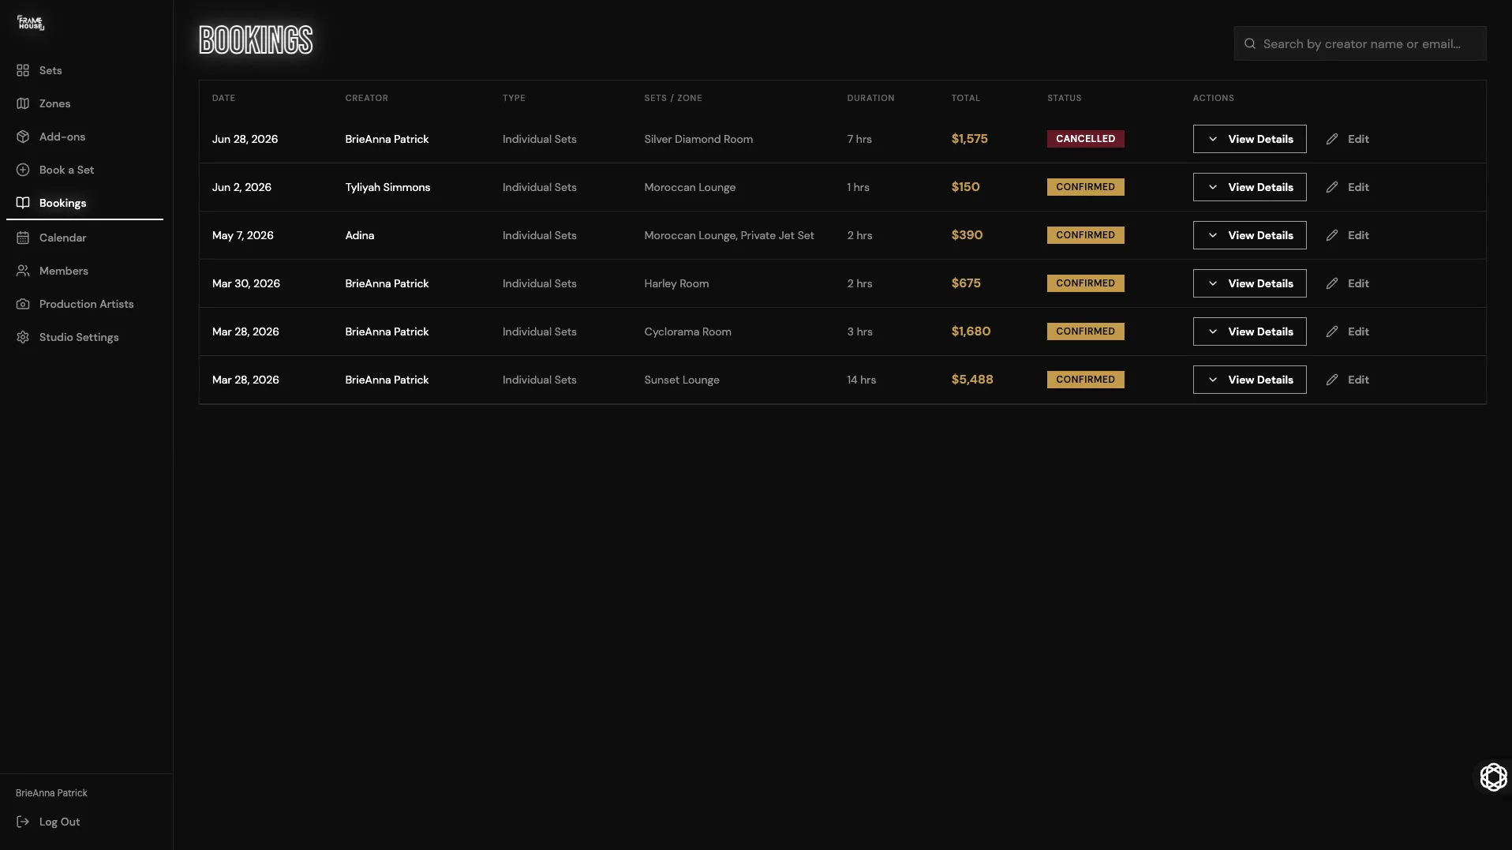Click the Zones map icon in sidebar

click(23, 103)
